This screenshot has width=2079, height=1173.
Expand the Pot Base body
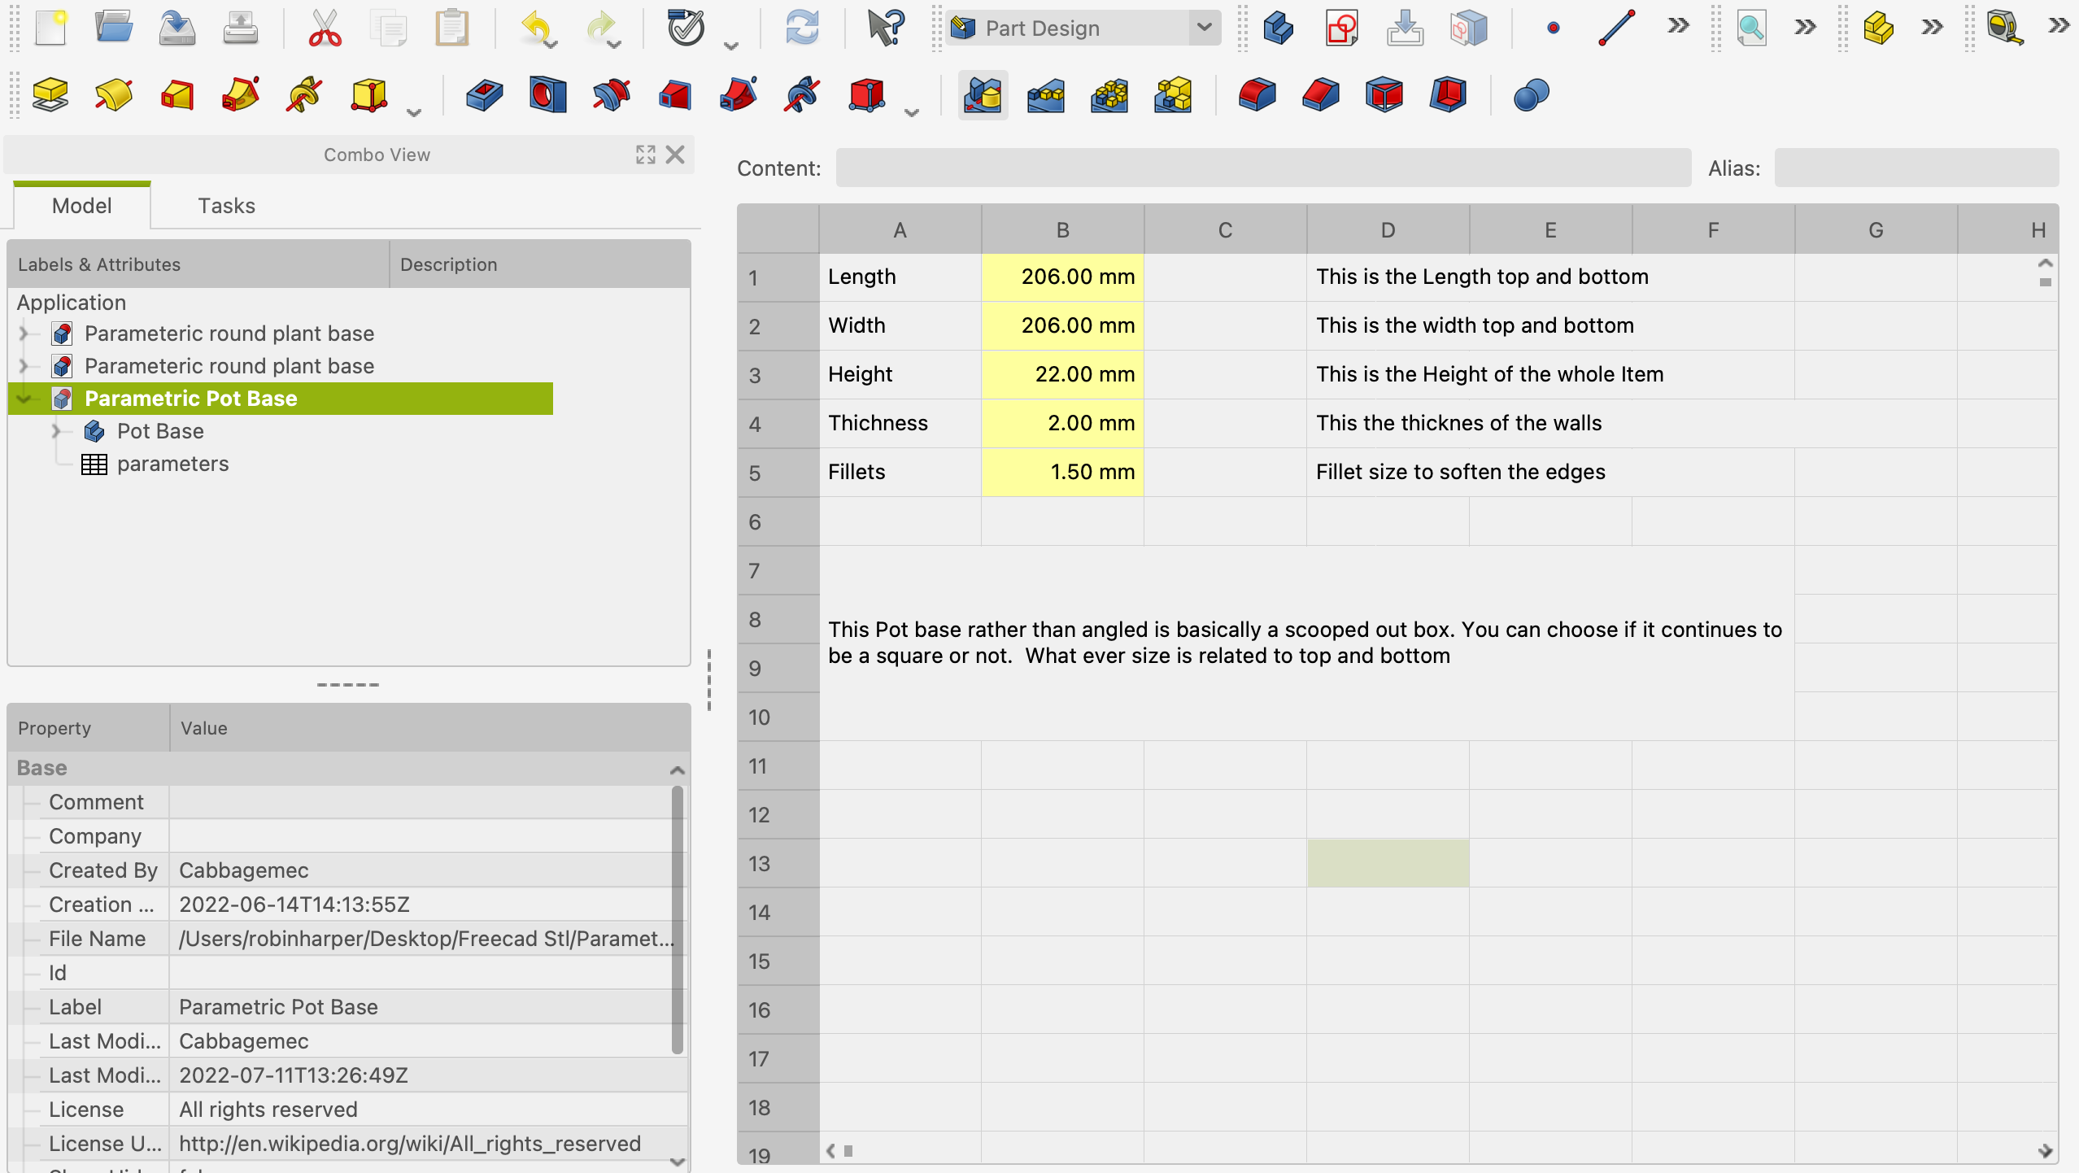click(57, 431)
